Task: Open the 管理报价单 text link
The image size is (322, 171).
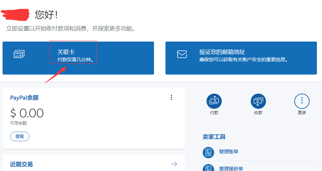Action: click(x=231, y=168)
